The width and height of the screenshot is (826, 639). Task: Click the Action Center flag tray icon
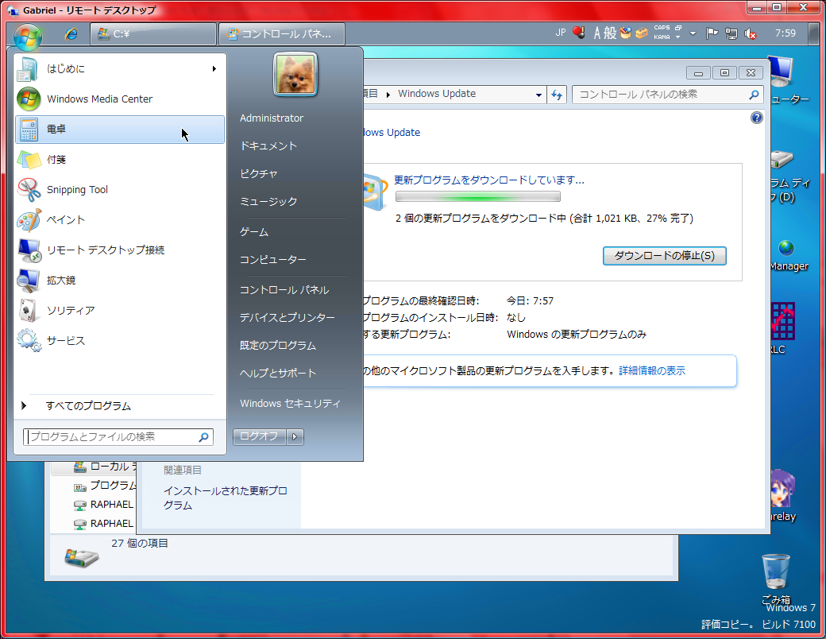pos(712,33)
